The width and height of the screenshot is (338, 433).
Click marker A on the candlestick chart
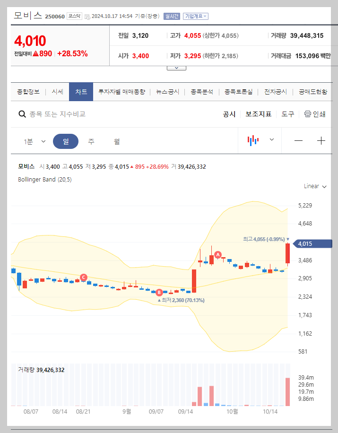(x=217, y=255)
